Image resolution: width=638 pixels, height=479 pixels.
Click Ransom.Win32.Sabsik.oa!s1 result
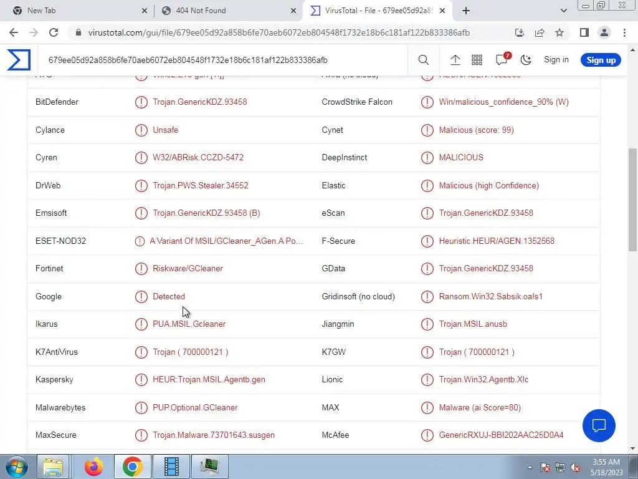[x=491, y=296]
